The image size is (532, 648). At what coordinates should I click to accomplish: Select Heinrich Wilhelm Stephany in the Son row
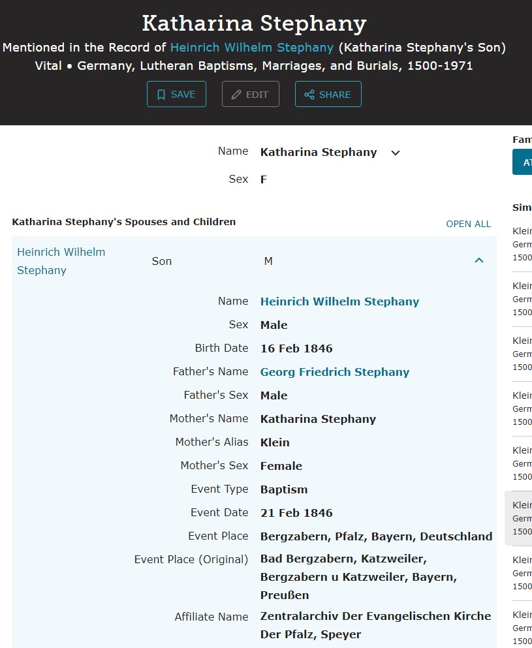pyautogui.click(x=61, y=261)
